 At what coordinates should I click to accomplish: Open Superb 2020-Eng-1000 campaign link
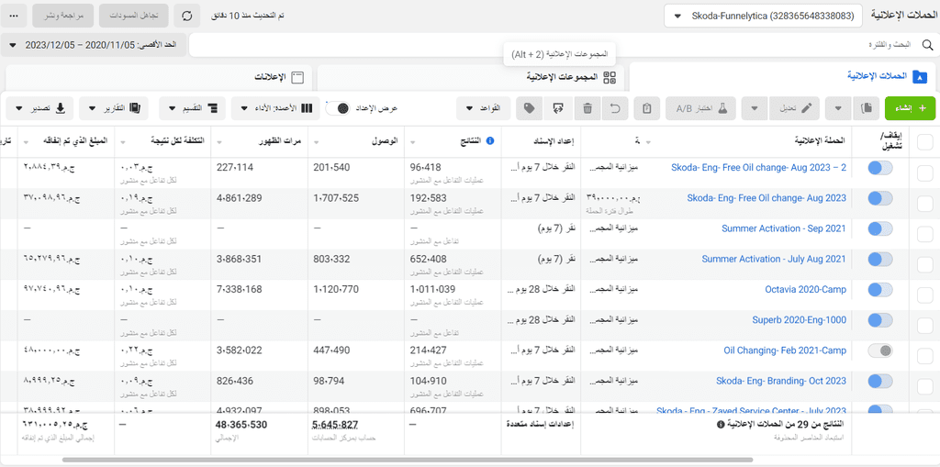(x=800, y=320)
